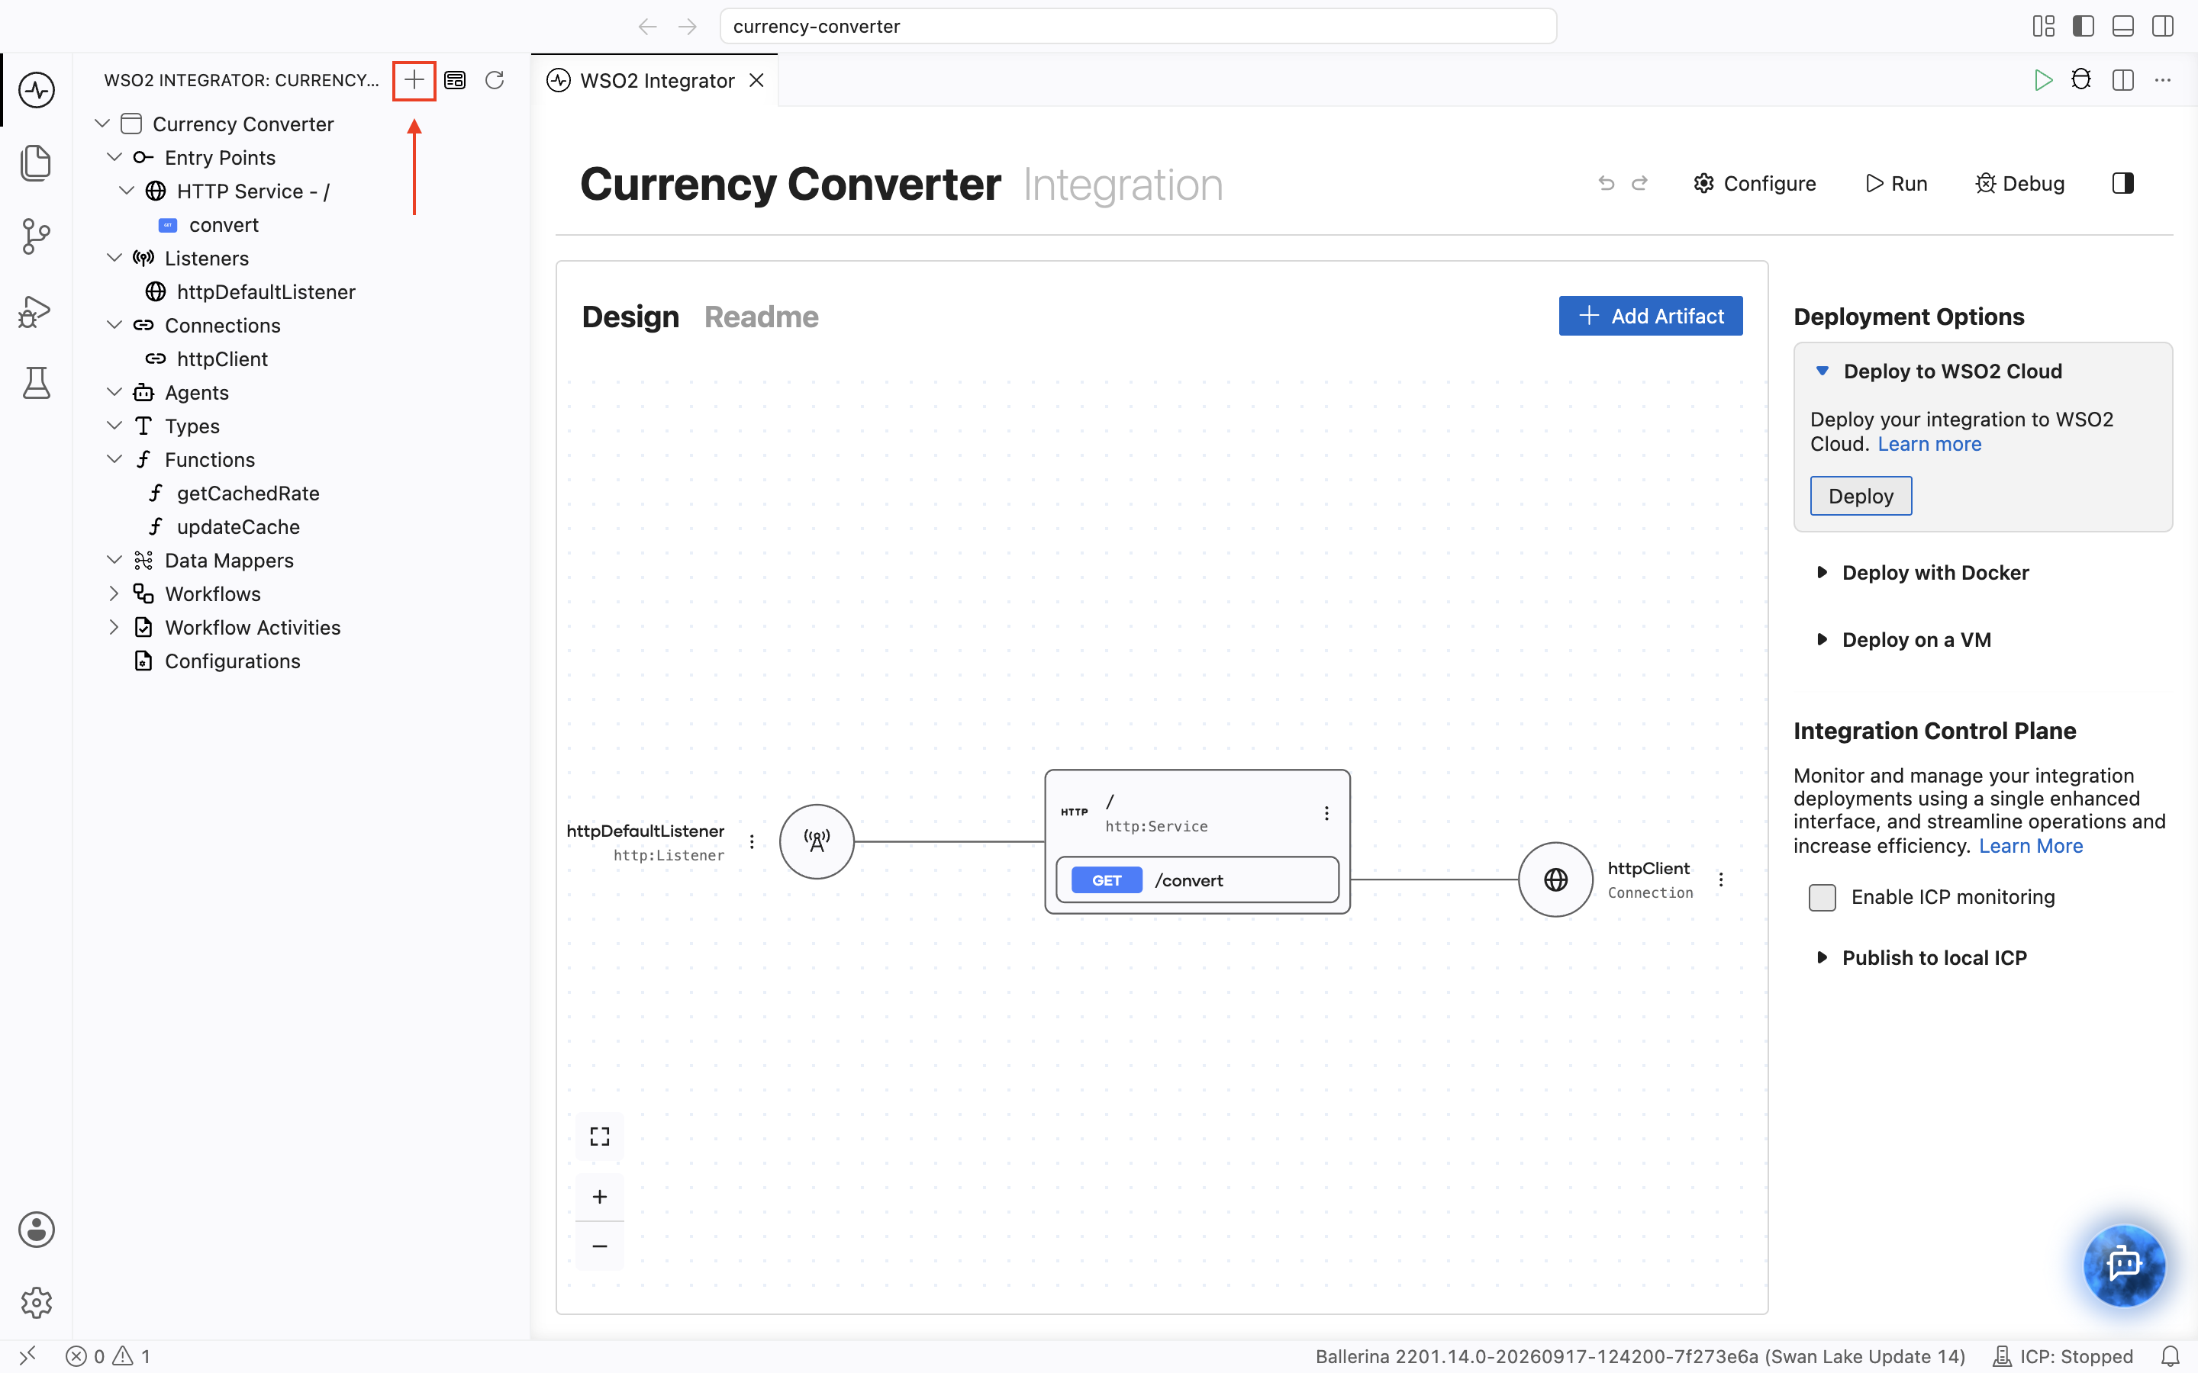Refresh the WSO2 Integrator project tree

click(495, 80)
